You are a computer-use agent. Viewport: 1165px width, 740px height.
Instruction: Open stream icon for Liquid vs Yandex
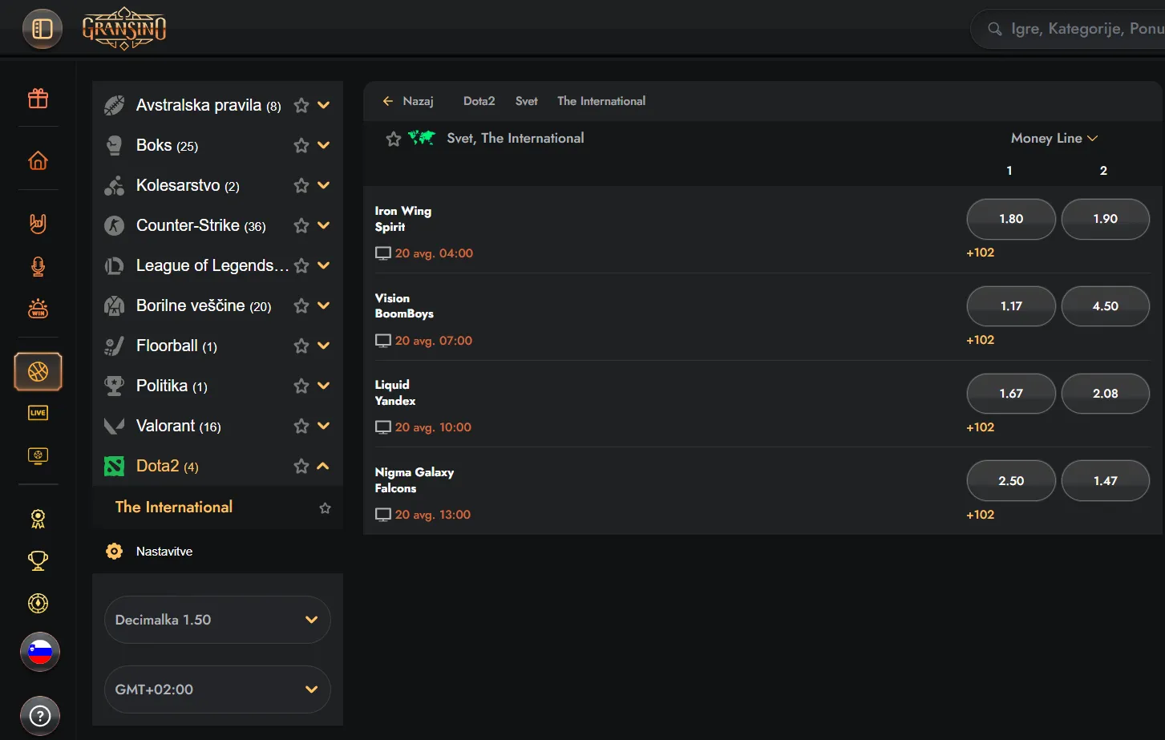tap(383, 427)
